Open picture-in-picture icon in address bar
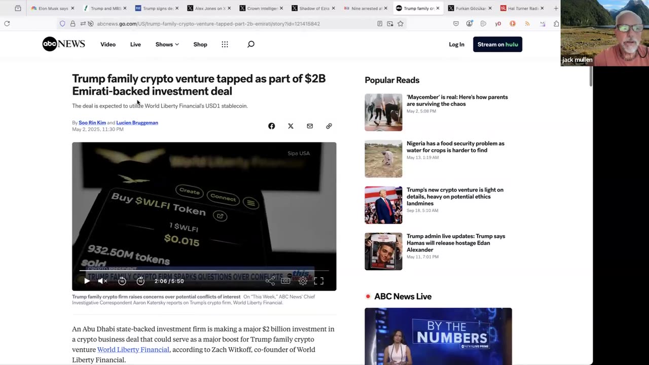 coord(390,23)
